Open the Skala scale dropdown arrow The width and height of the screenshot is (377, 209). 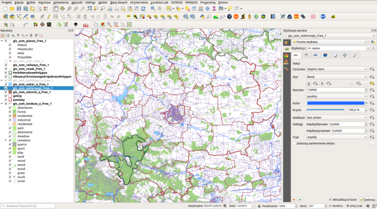(x=253, y=206)
